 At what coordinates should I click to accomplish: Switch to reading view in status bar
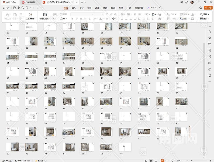point(156,161)
